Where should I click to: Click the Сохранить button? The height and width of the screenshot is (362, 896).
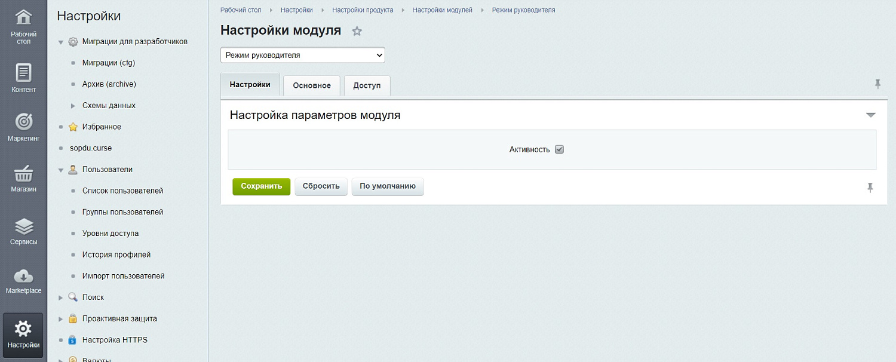point(261,186)
